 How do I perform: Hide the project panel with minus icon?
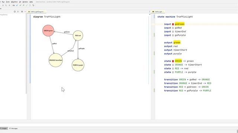coord(25,11)
